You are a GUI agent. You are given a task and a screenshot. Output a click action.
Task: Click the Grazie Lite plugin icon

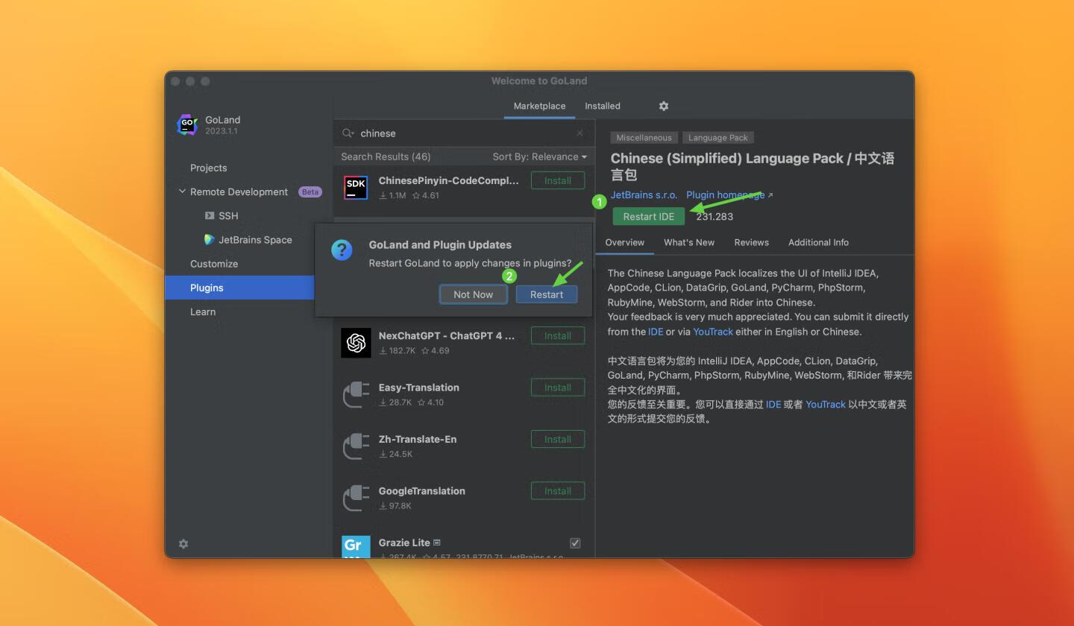[356, 546]
